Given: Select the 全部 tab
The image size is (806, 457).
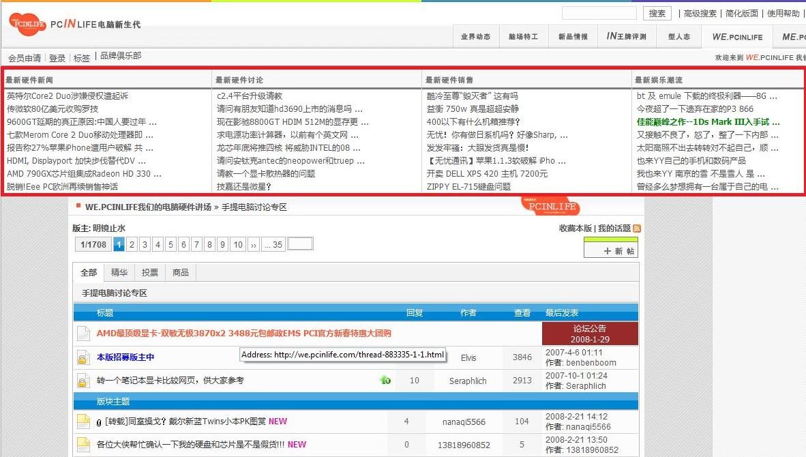Looking at the screenshot, I should 89,272.
